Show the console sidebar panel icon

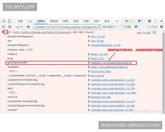[4, 27]
